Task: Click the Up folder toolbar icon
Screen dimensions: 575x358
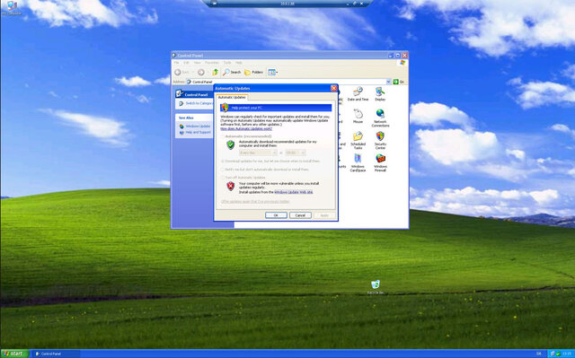Action: tap(216, 72)
